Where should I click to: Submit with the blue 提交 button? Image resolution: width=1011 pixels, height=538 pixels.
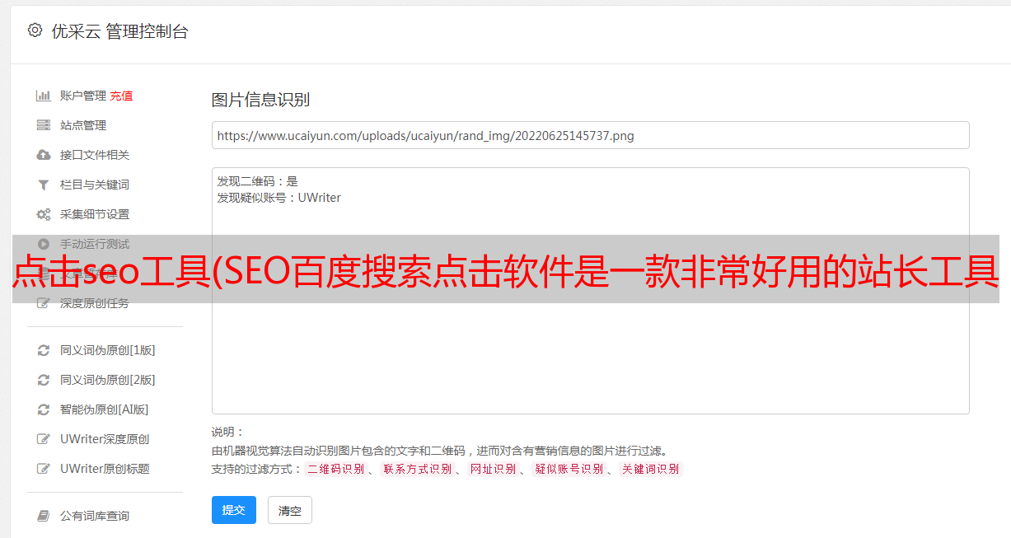[233, 510]
